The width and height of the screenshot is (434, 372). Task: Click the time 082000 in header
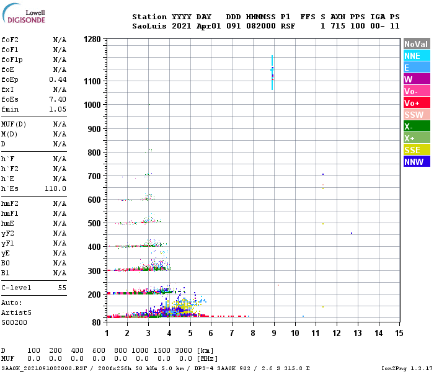point(261,26)
